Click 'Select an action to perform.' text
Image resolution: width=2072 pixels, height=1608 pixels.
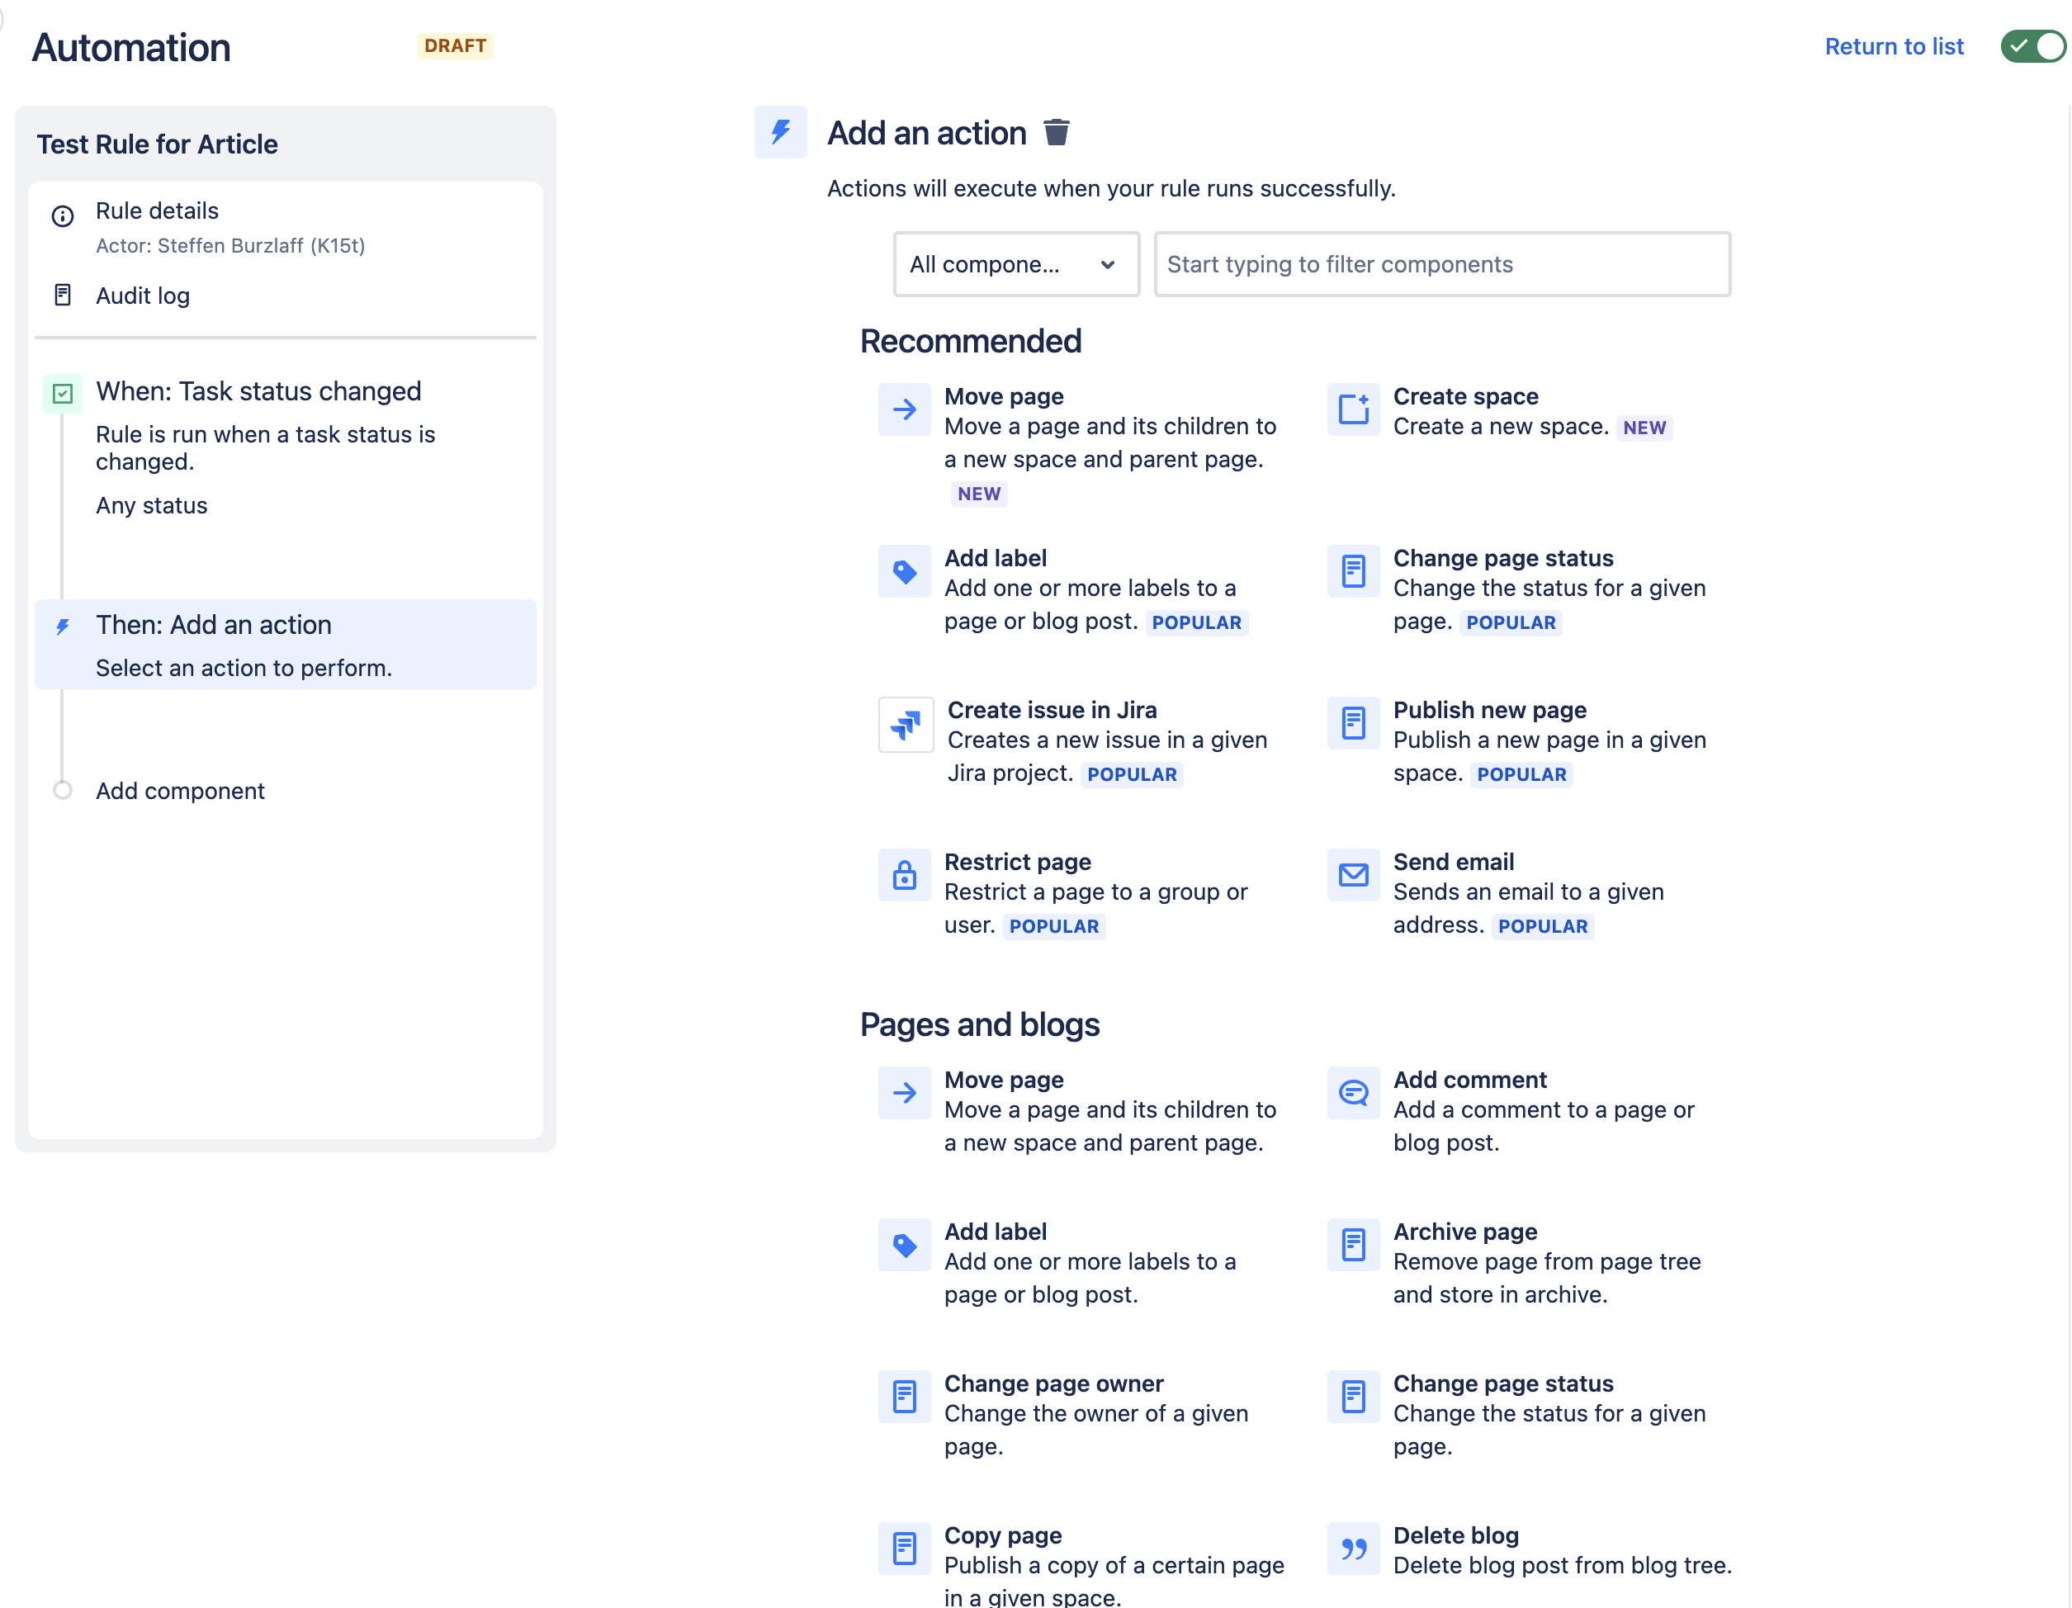[x=244, y=668]
